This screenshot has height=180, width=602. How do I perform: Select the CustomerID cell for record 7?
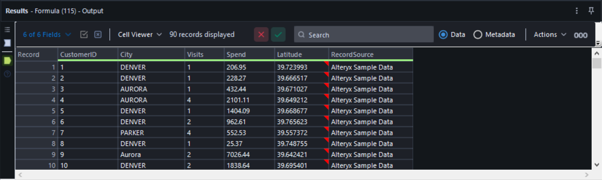88,133
